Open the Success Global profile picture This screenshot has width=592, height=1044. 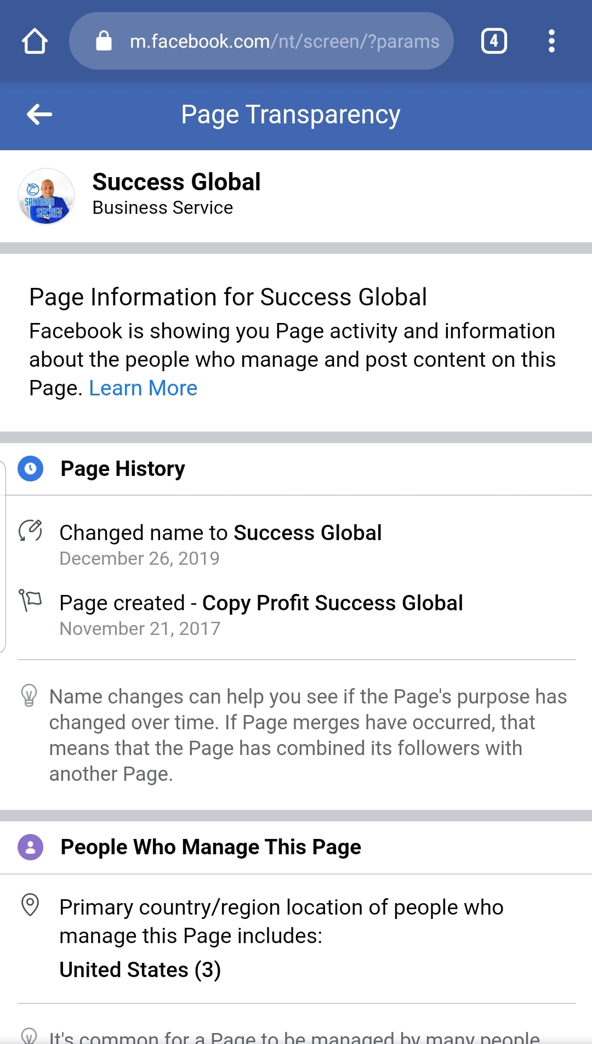pos(47,196)
